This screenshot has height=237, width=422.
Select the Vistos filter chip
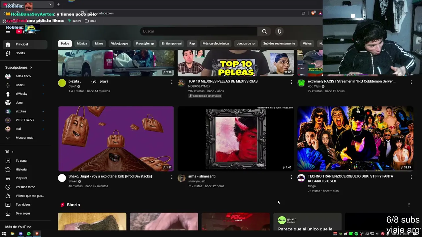pos(307,43)
